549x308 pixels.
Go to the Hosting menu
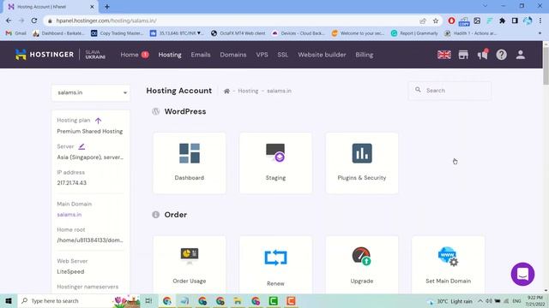coord(170,55)
